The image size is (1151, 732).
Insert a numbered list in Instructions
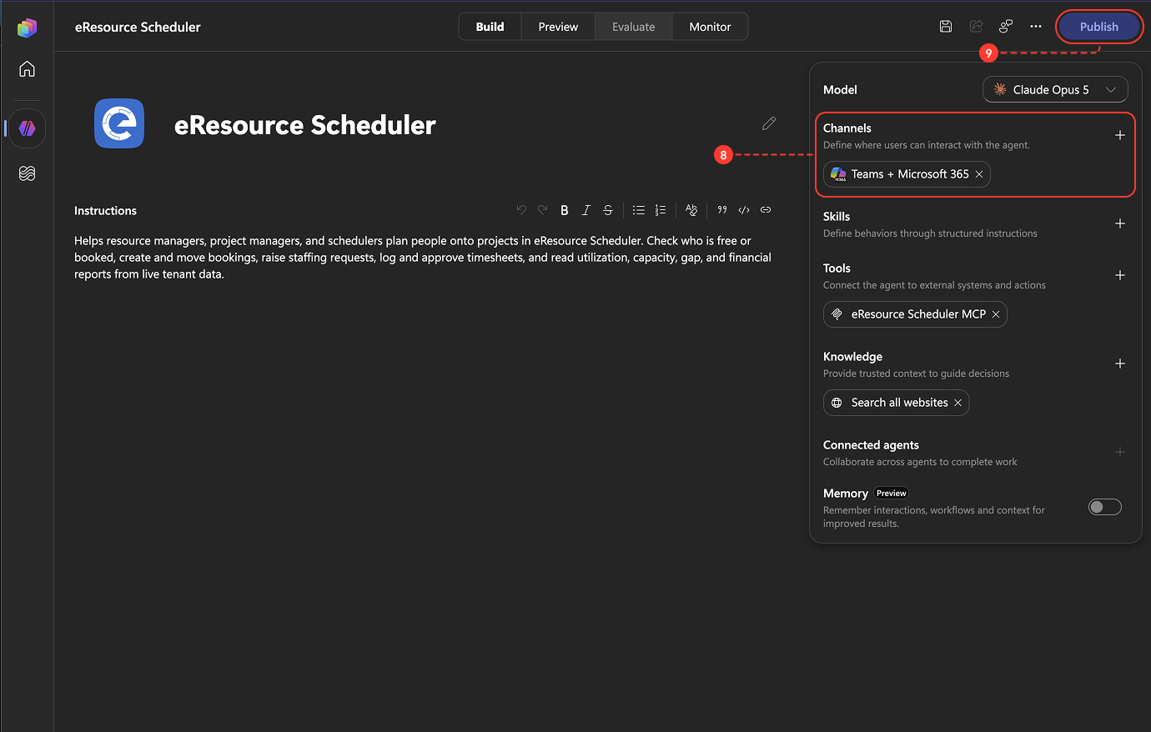point(661,210)
